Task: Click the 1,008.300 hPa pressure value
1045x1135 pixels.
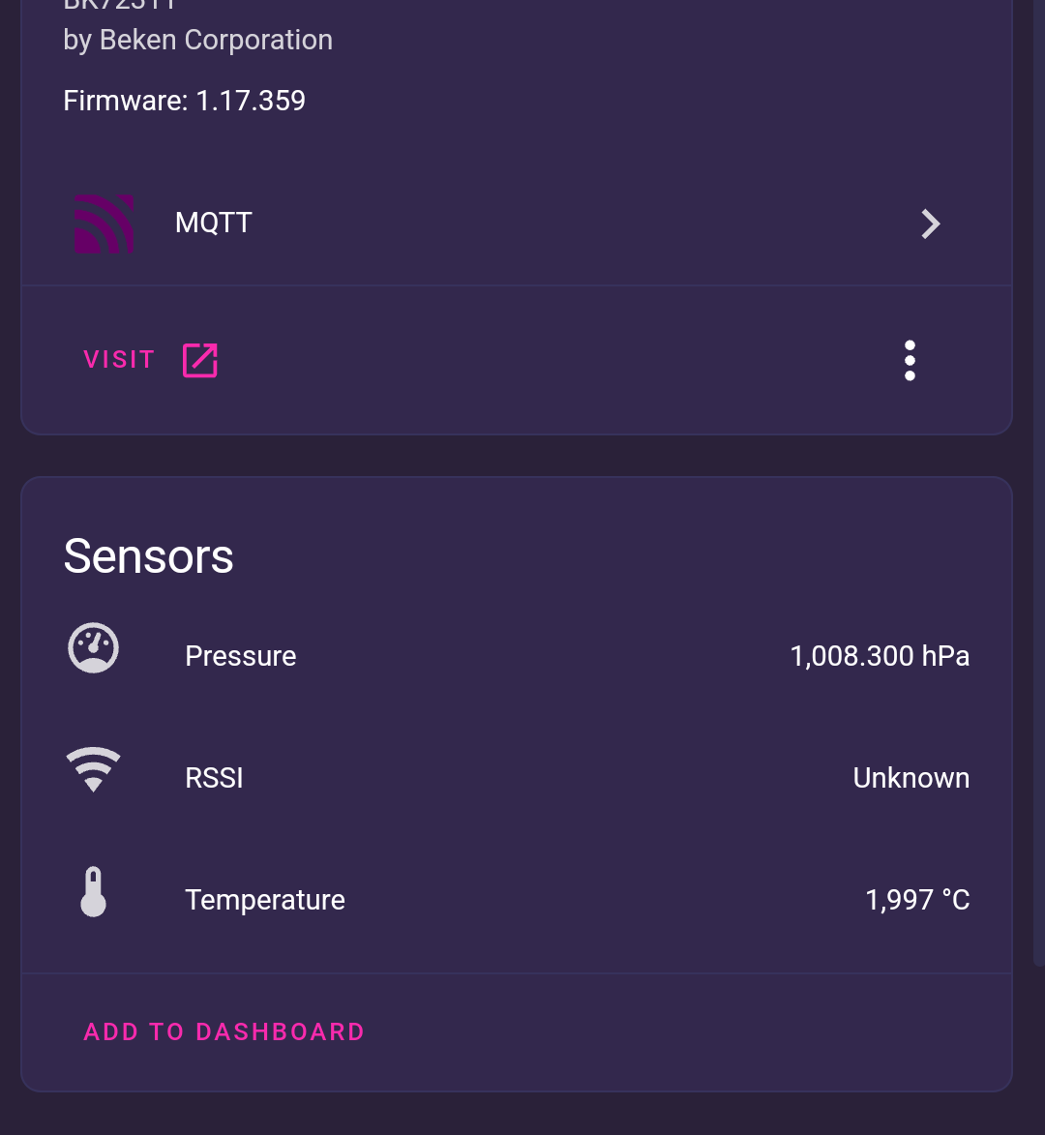Action: click(880, 656)
